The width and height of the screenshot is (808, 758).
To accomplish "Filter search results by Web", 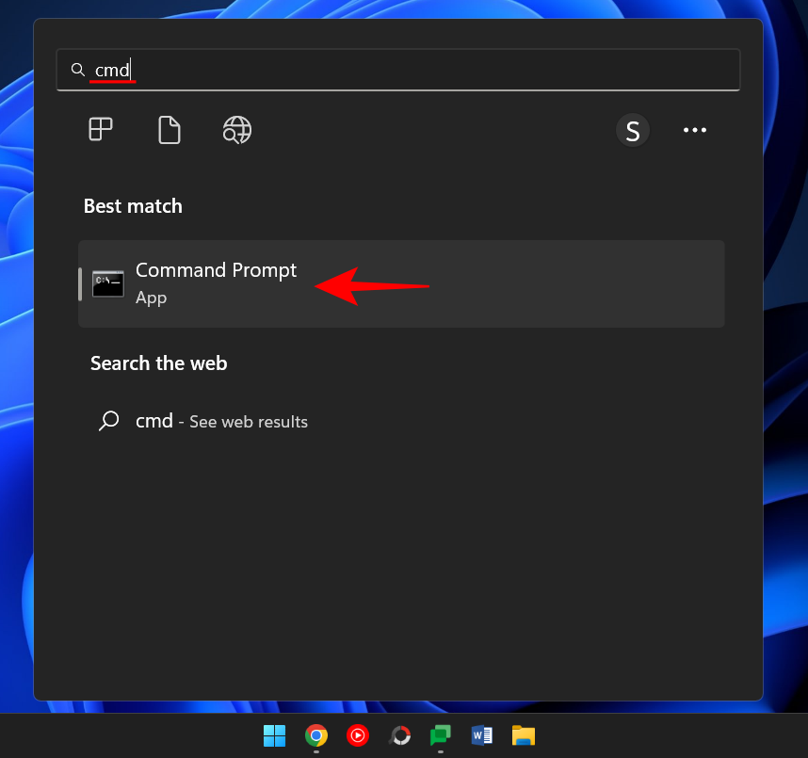I will (x=237, y=130).
